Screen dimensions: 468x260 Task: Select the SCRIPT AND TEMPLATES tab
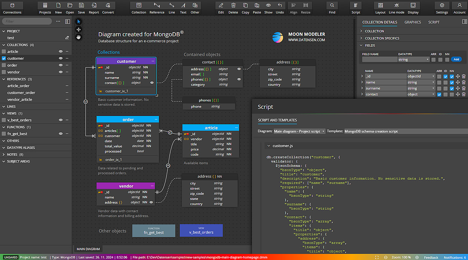[x=277, y=120]
